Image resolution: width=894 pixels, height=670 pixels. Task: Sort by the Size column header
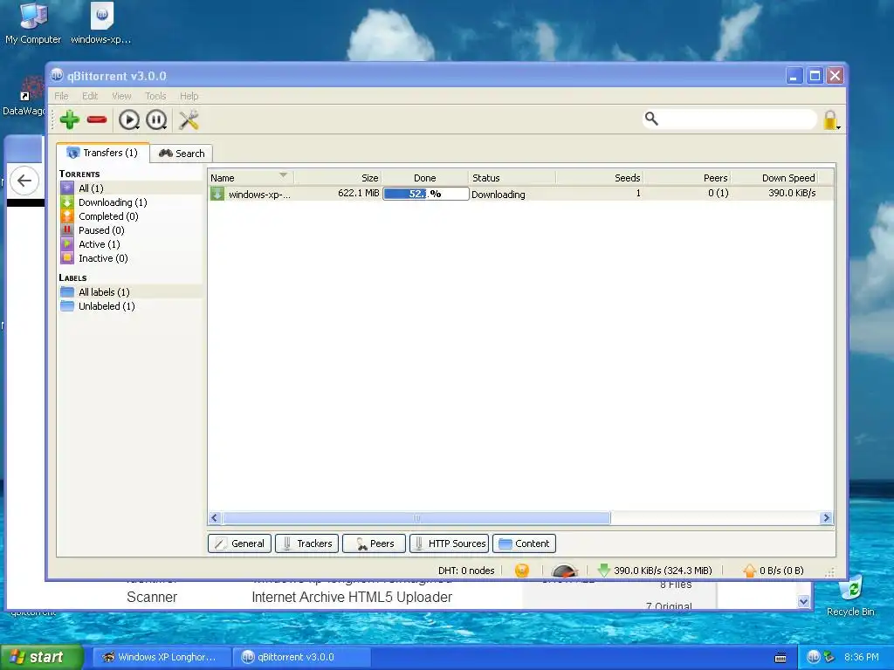click(x=338, y=178)
